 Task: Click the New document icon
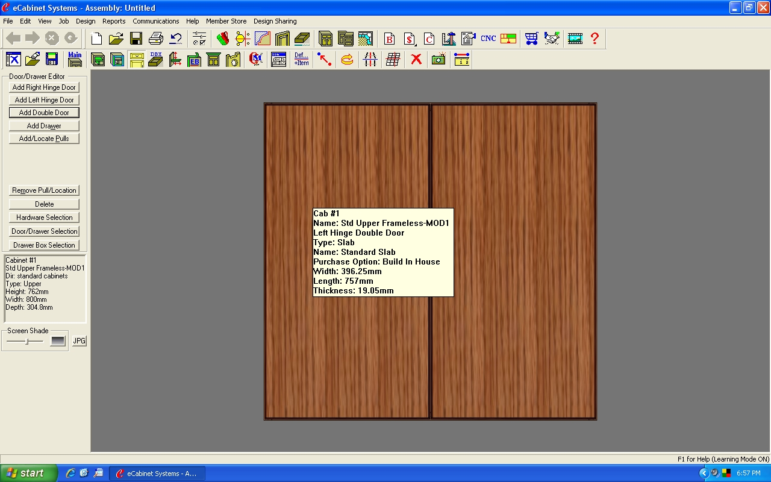[96, 39]
